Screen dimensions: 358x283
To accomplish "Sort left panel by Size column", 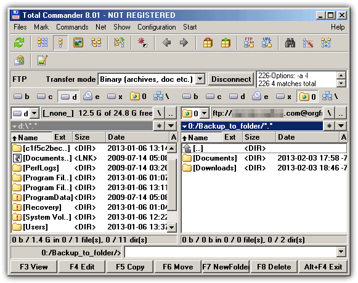I will click(x=89, y=137).
